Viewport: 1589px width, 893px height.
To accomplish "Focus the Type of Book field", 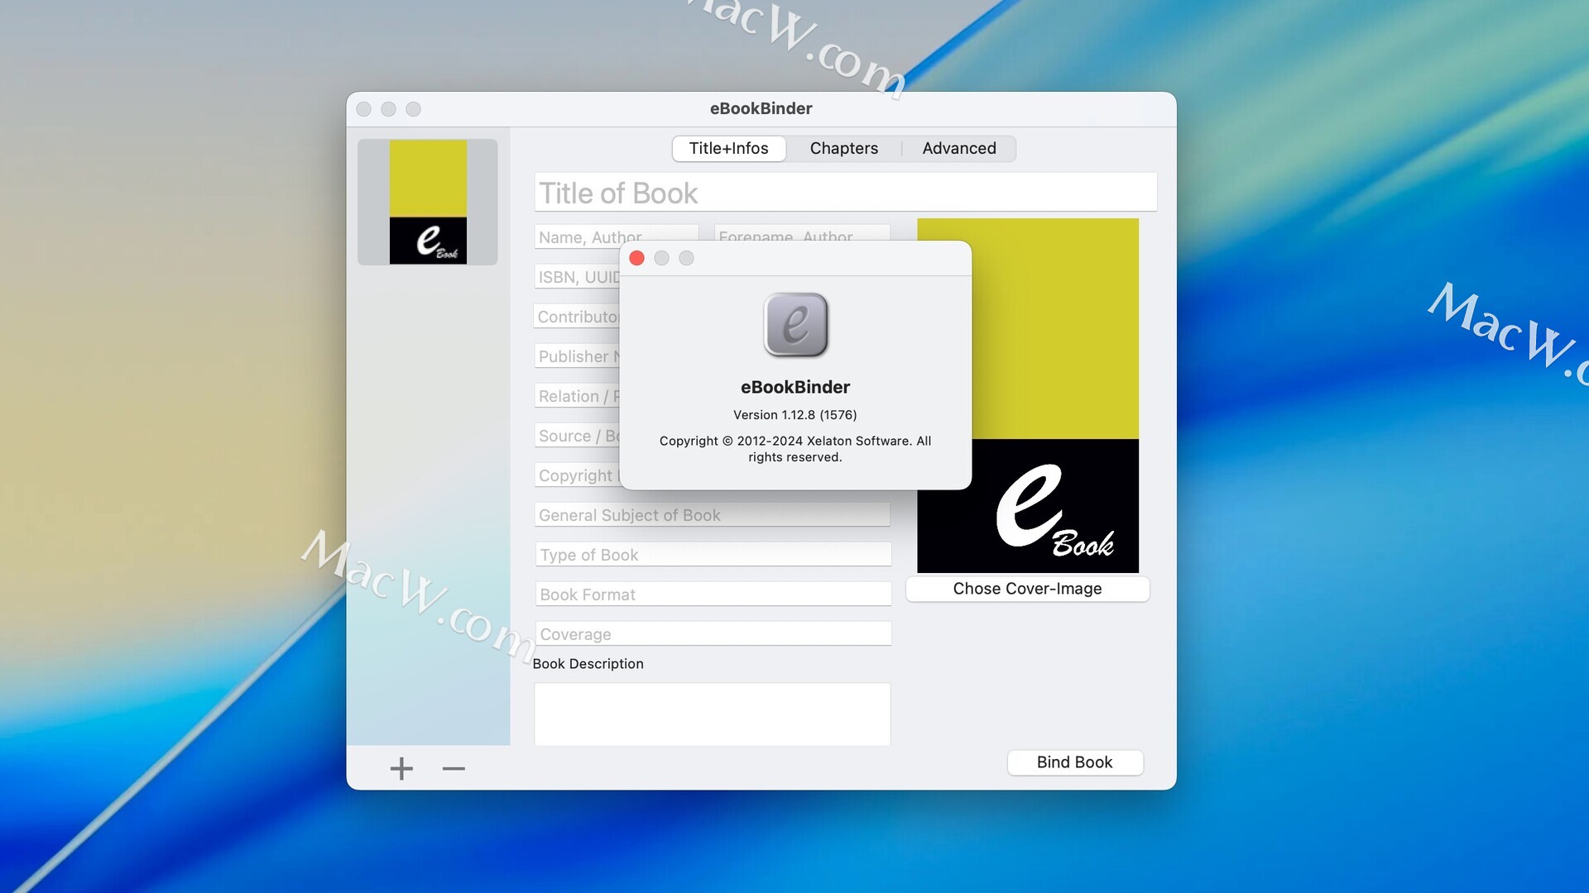I will [713, 555].
